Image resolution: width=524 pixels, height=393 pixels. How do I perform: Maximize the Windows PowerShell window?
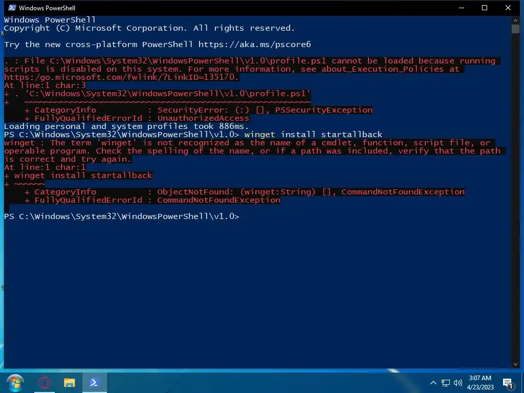coord(485,8)
